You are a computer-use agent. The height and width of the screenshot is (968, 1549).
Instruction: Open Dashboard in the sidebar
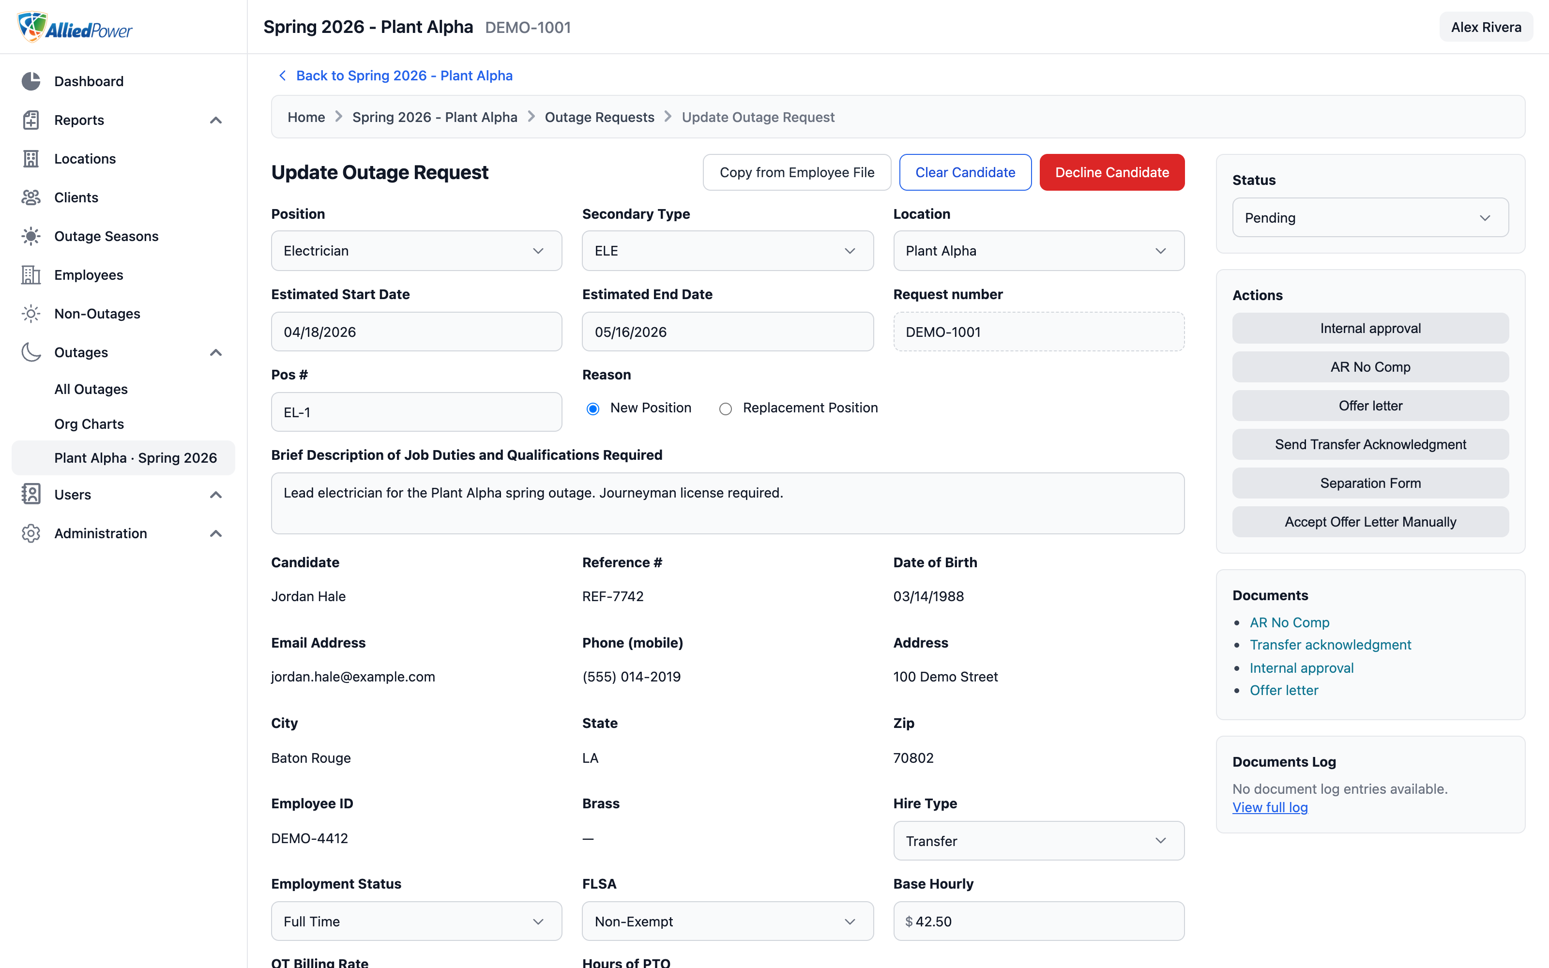123,81
